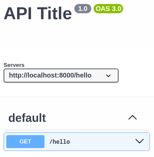Click the empty space beside the default heading
This screenshot has height=157, width=154.
click(x=86, y=118)
